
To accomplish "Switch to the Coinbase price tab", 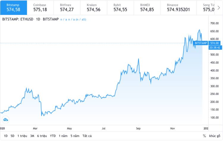I will [x=40, y=7].
